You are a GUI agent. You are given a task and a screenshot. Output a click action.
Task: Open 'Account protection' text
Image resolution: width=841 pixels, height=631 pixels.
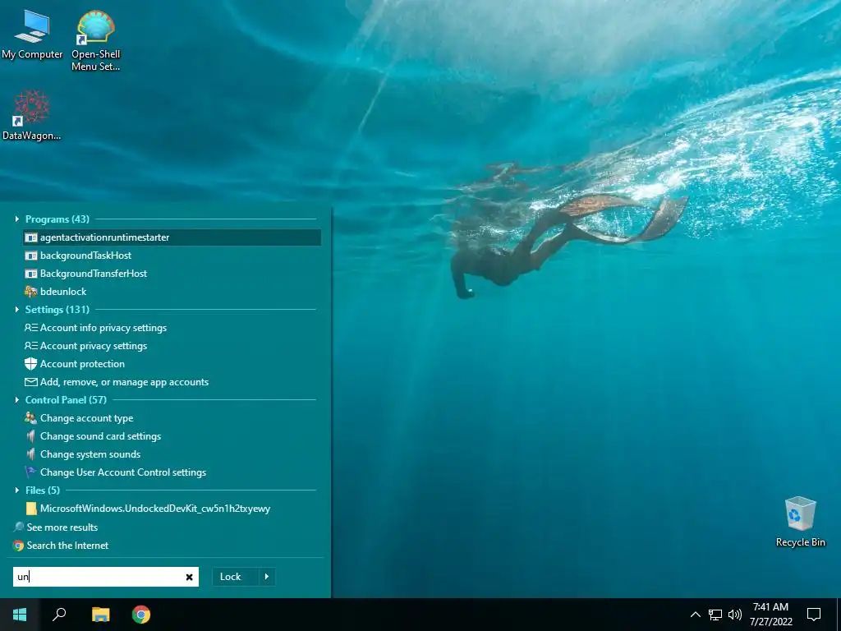click(82, 364)
